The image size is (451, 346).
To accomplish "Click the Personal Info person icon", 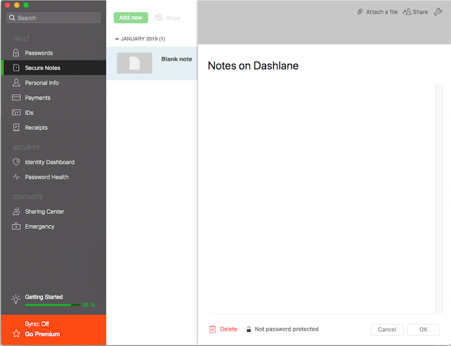I will click(16, 83).
